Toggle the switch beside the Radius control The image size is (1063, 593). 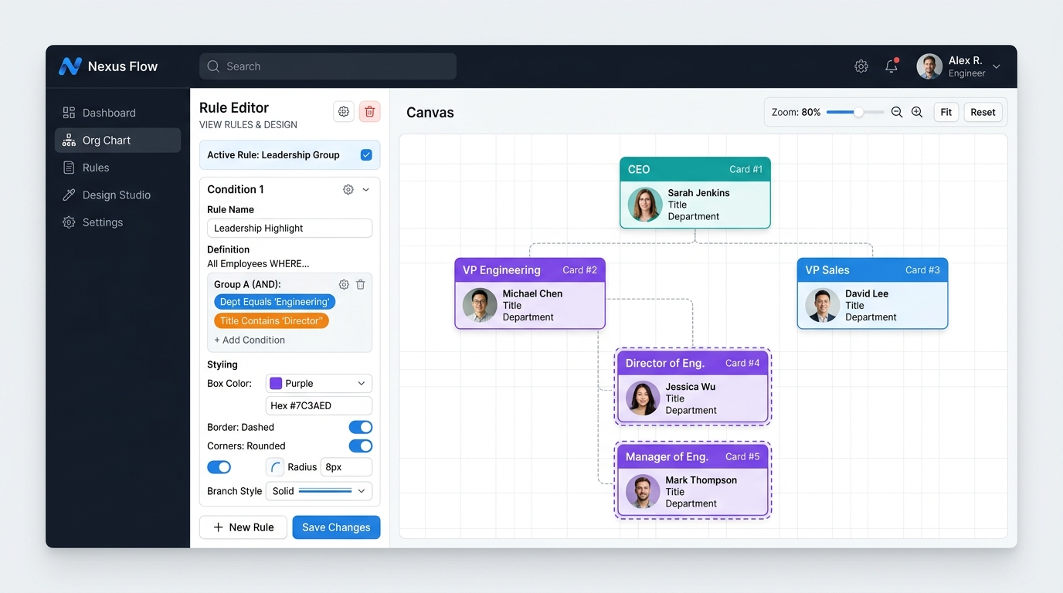click(219, 467)
